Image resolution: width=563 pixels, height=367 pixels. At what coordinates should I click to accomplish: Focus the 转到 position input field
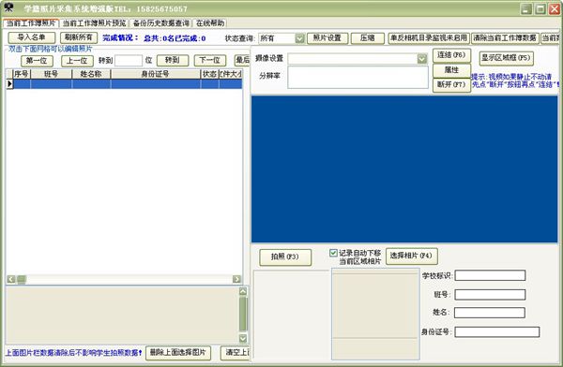click(x=129, y=61)
